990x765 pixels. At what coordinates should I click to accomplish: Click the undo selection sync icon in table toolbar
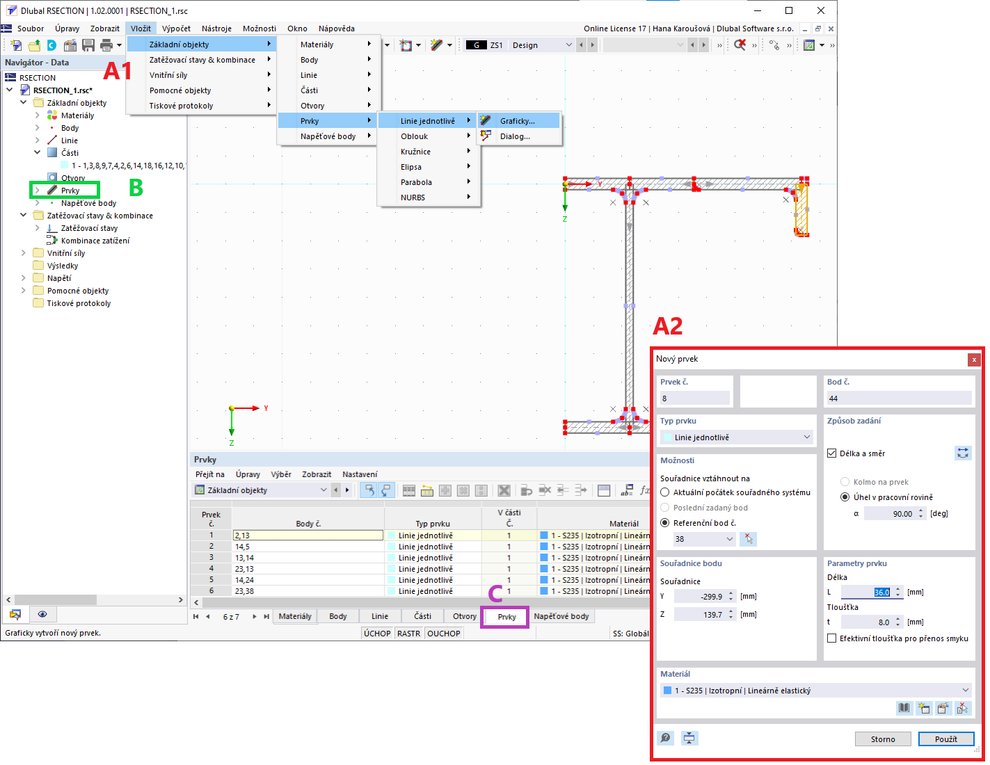pos(369,490)
